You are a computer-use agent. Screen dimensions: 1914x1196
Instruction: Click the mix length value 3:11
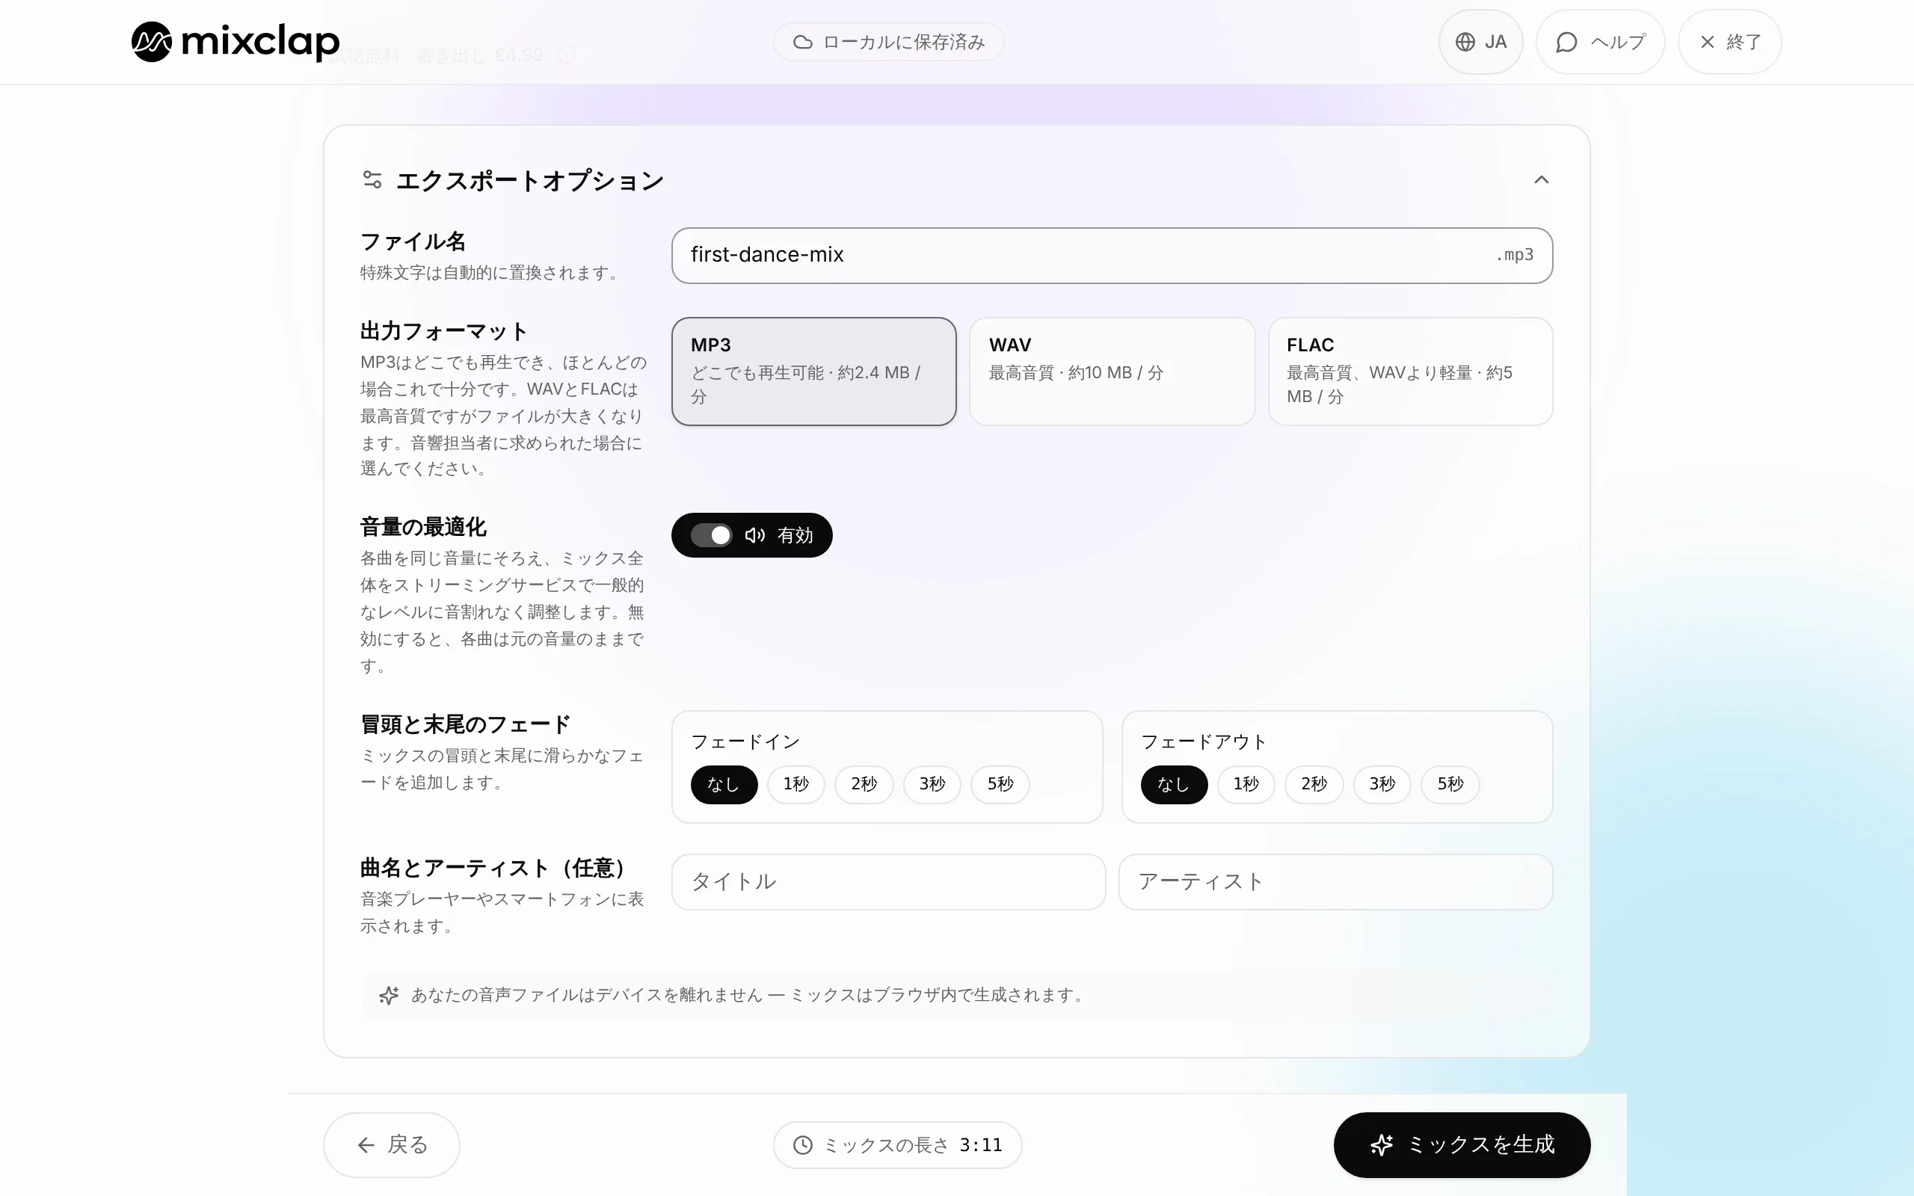981,1144
